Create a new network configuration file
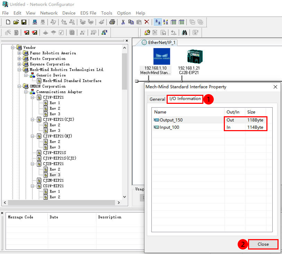This screenshot has height=254, width=282. coord(8,22)
